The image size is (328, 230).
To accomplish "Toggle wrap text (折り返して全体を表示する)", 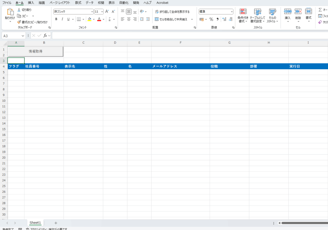I will pyautogui.click(x=172, y=12).
